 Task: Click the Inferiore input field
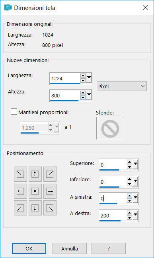tap(113, 182)
